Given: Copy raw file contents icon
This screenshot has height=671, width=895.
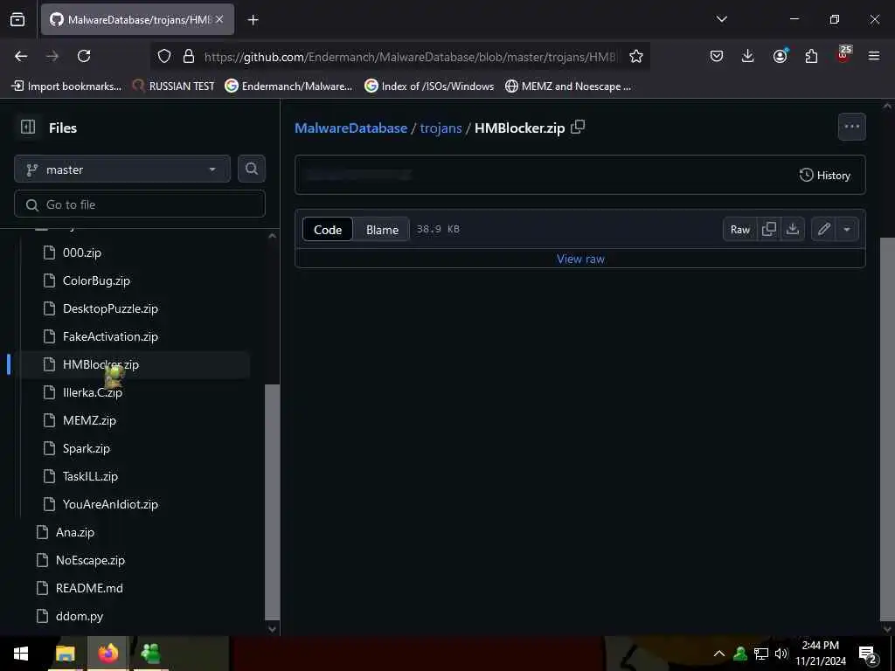Looking at the screenshot, I should pyautogui.click(x=769, y=230).
